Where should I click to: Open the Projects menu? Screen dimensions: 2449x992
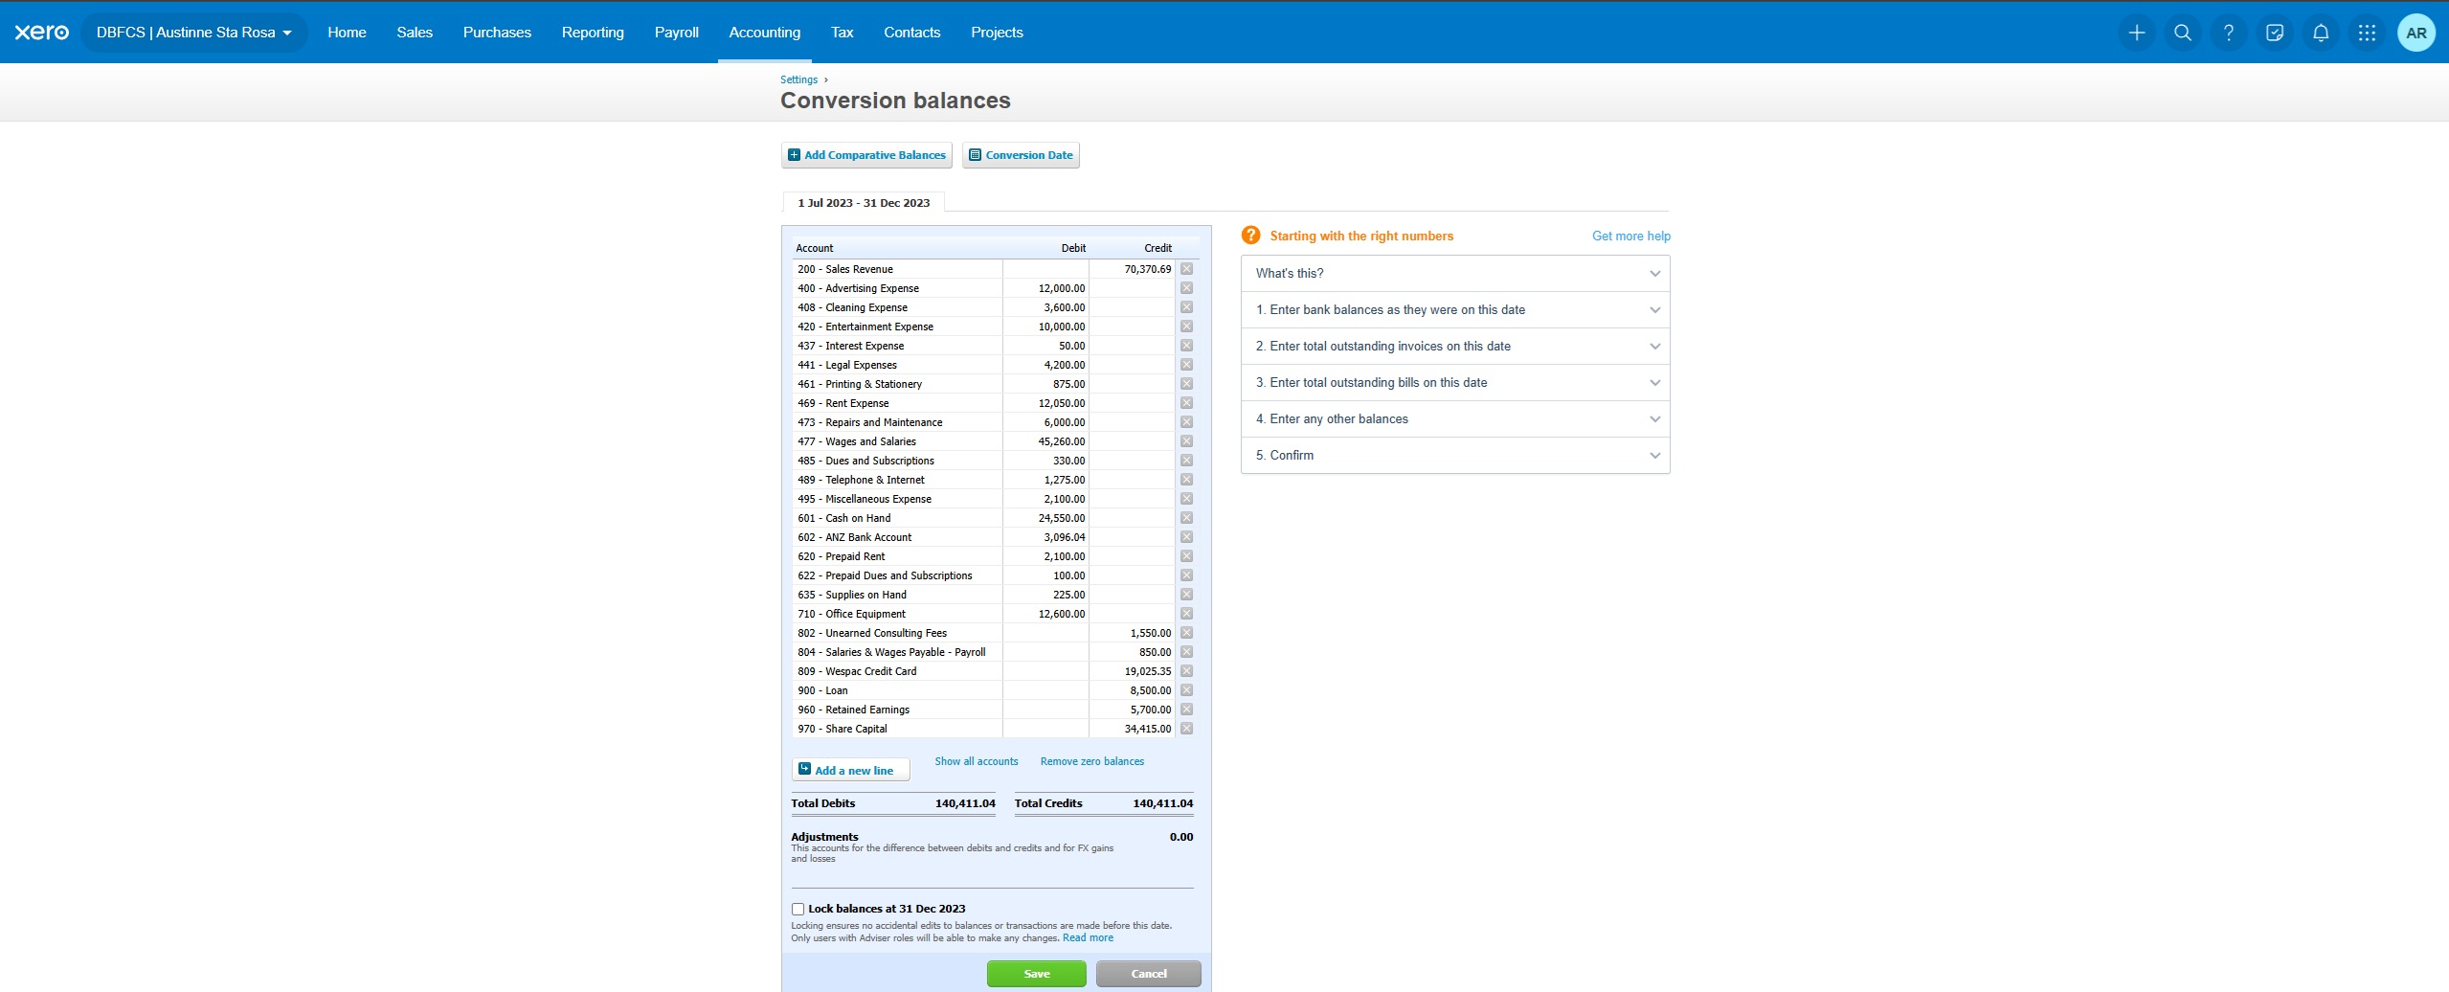[997, 33]
